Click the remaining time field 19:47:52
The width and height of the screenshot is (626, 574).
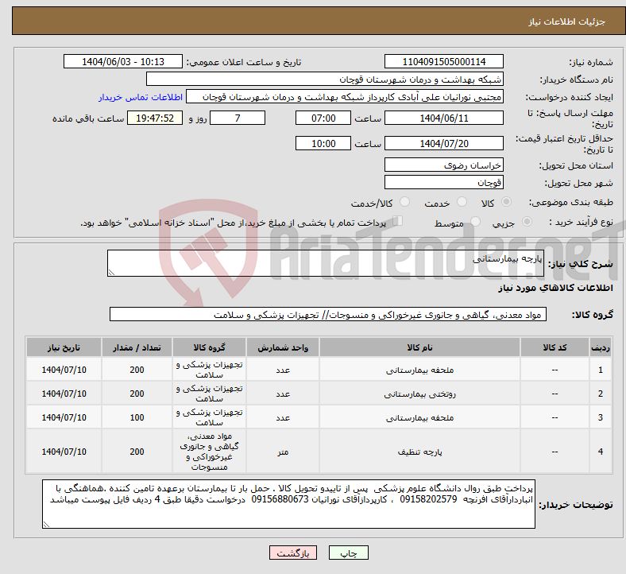click(155, 118)
